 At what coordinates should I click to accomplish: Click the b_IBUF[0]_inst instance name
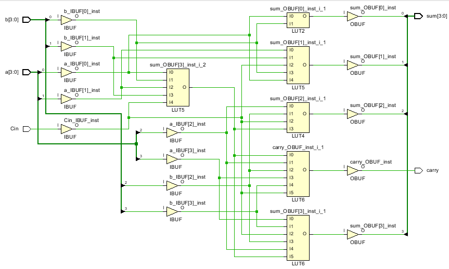(82, 11)
